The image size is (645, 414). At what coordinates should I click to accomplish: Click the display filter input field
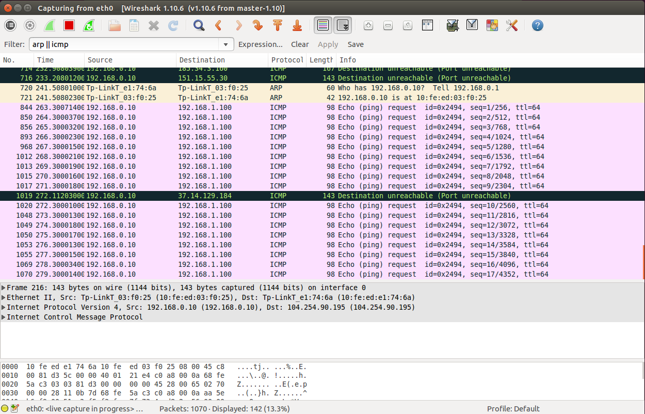(x=124, y=44)
